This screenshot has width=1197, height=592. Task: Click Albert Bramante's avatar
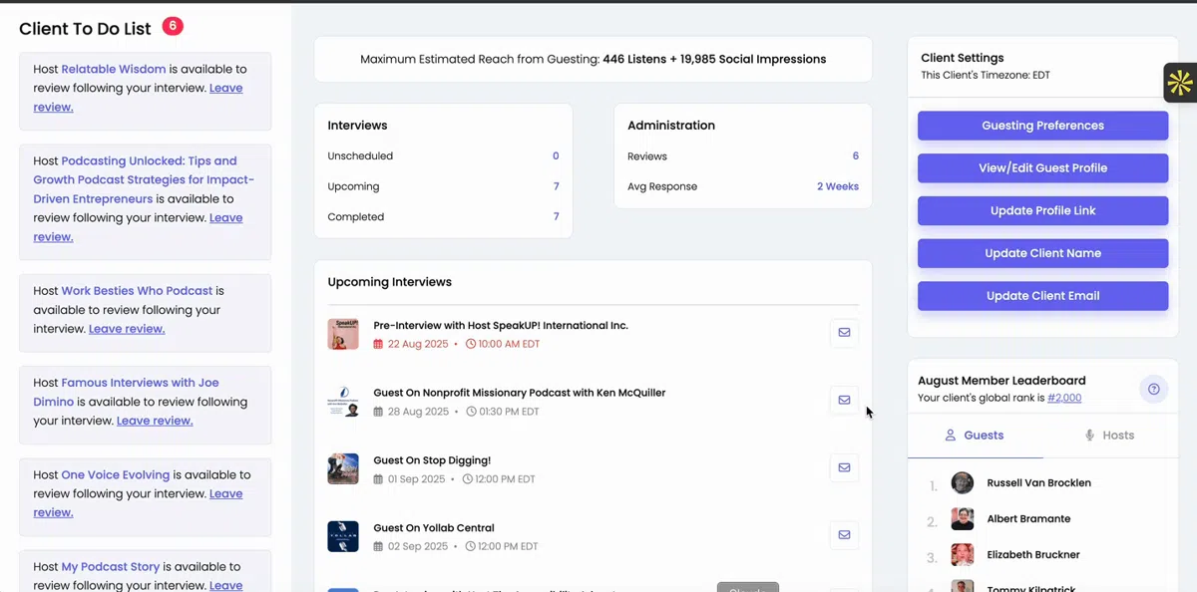(x=963, y=519)
